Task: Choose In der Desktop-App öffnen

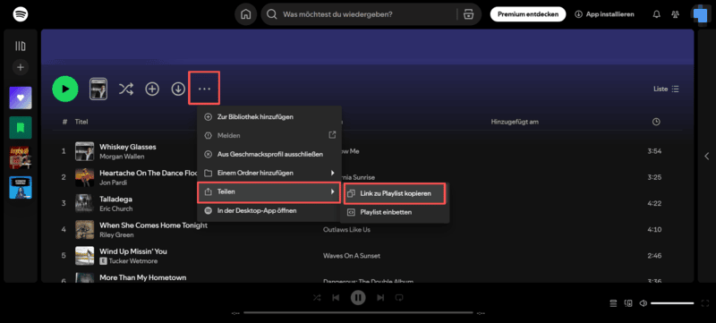Action: coord(269,211)
